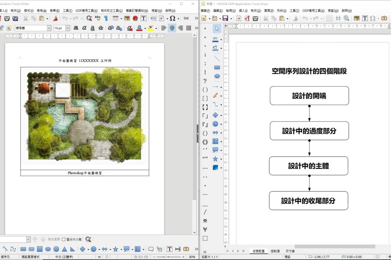This screenshot has height=260, width=391.
Task: Align text right in Writer
Action: tap(180, 28)
